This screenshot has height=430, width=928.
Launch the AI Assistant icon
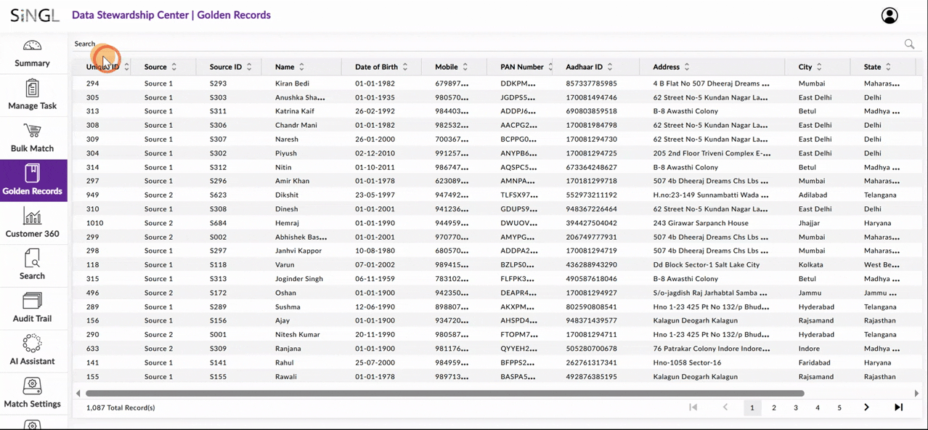tap(33, 344)
